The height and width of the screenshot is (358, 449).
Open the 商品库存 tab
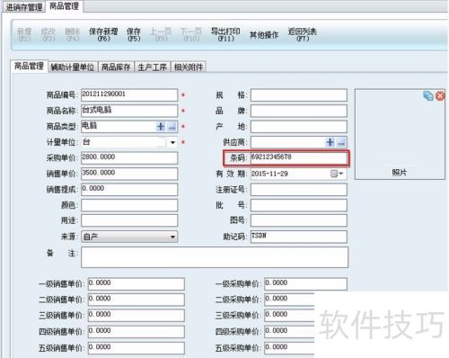tap(116, 67)
